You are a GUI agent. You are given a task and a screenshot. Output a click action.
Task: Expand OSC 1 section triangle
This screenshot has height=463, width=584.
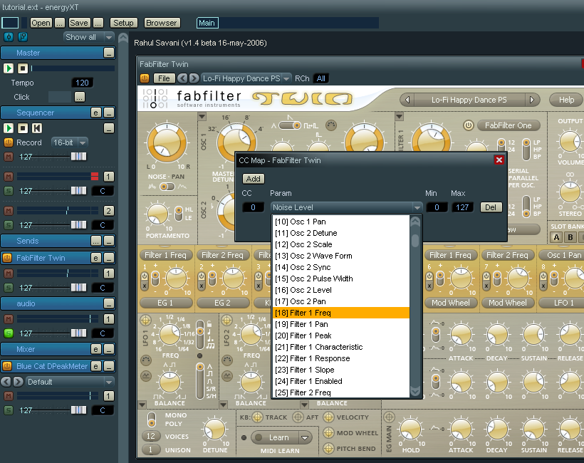pos(202,117)
